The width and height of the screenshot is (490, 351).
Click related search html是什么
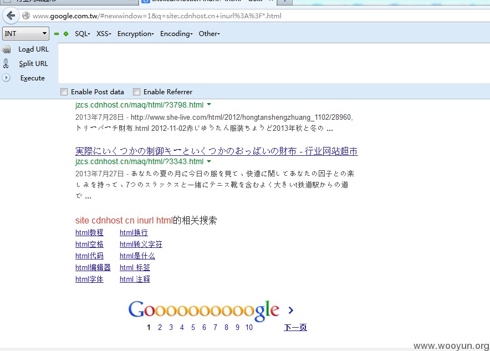point(137,256)
